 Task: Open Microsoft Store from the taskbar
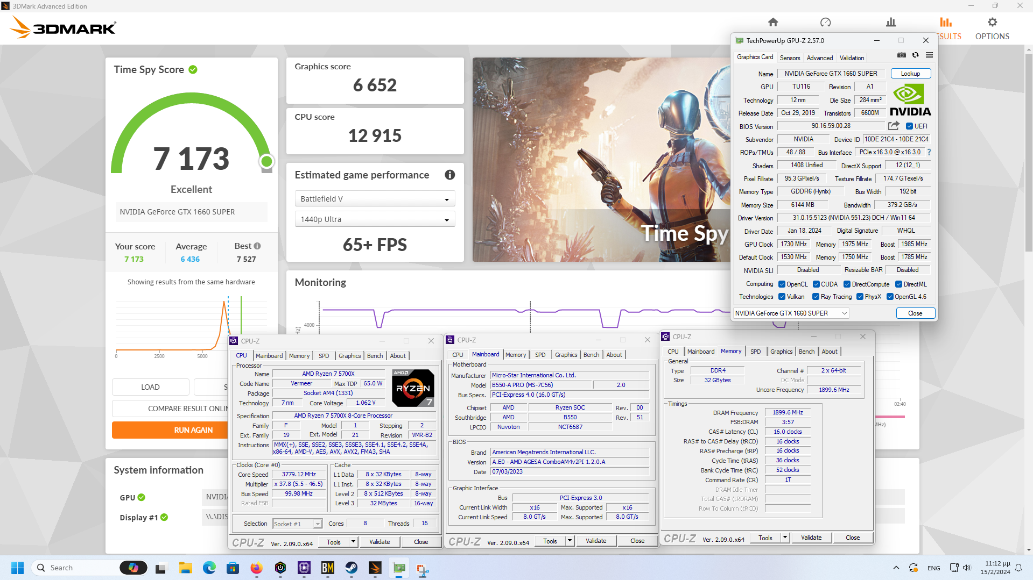click(233, 568)
